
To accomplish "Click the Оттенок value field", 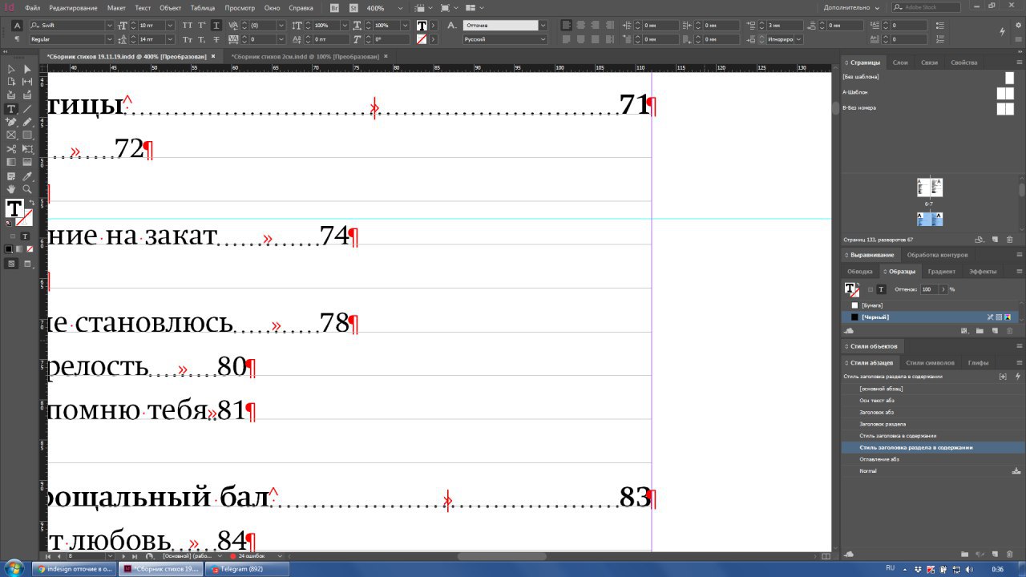I will point(930,289).
